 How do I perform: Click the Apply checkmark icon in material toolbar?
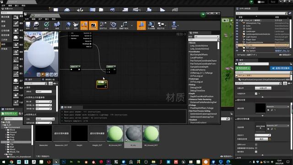click(47, 26)
